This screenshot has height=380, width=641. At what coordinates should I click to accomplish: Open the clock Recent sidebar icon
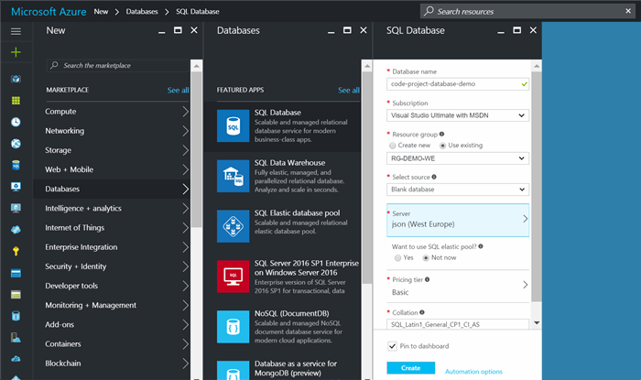pos(16,122)
